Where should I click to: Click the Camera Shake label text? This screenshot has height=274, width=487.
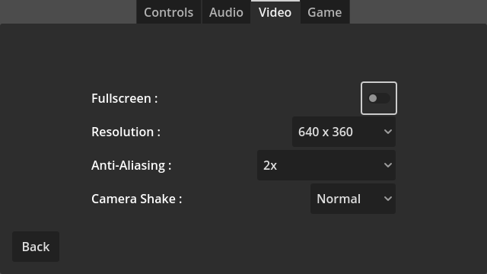136,199
